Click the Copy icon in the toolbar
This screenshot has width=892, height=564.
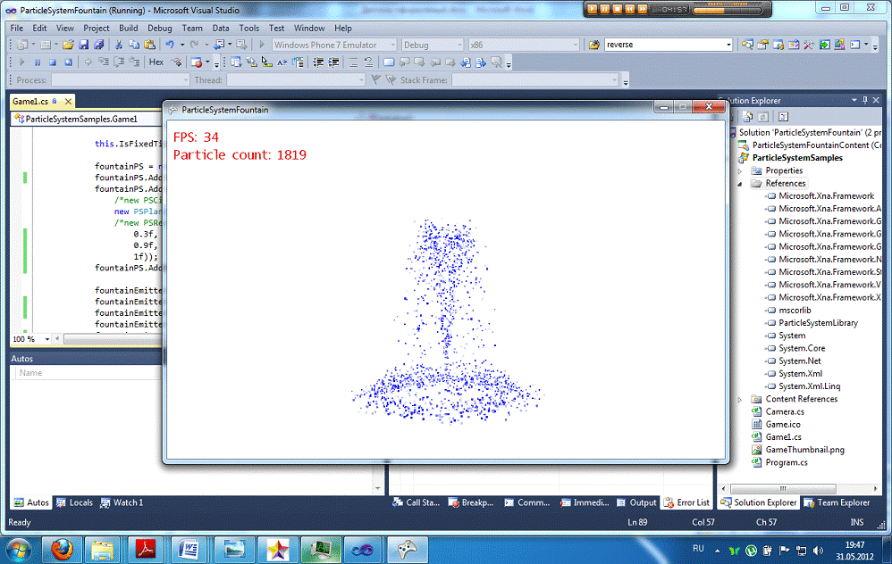134,45
